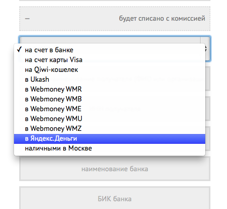Screen dimensions: 227x209
Task: Click the dropdown stepper arrows
Action: coord(206,49)
